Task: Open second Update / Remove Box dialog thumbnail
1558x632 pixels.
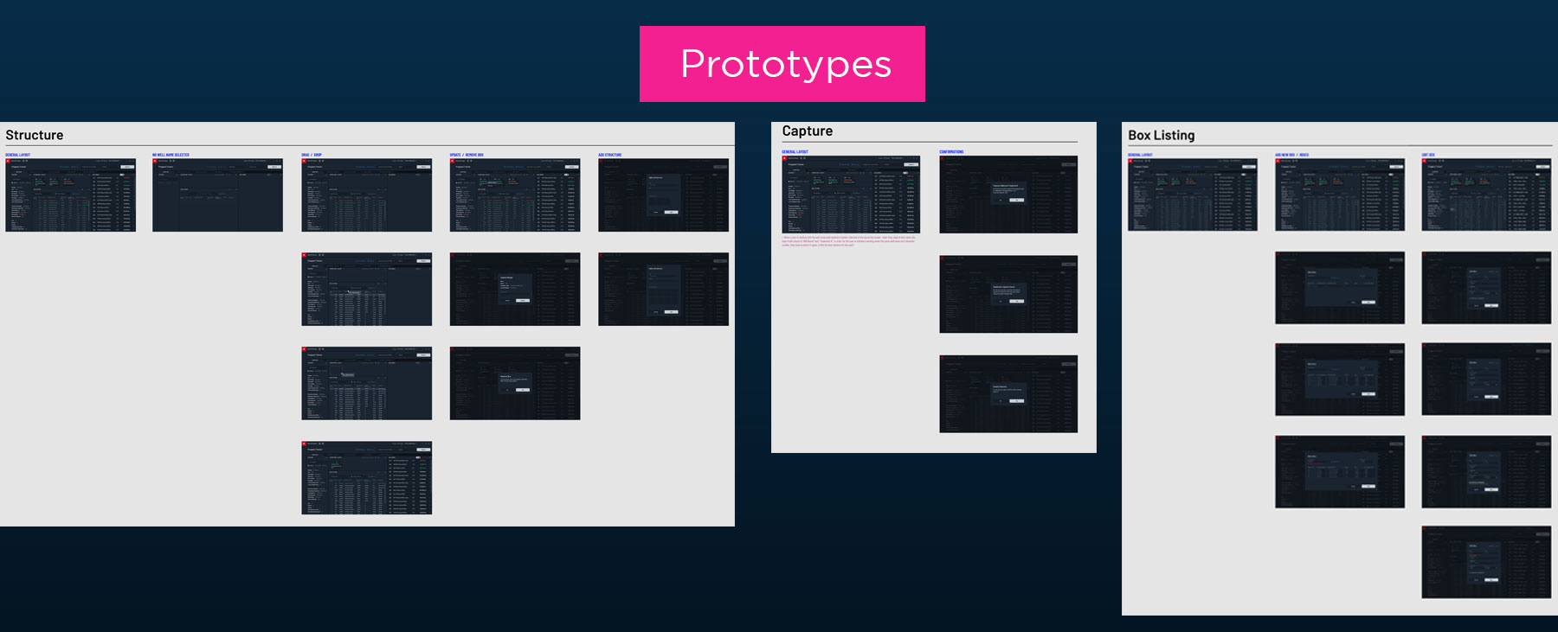Action: tap(515, 289)
